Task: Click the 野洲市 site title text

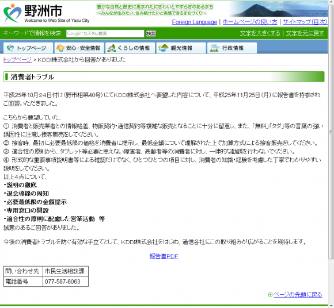Action: pyautogui.click(x=43, y=10)
